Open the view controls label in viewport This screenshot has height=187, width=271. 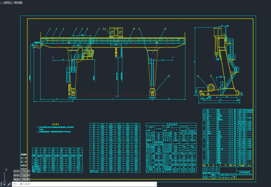tap(7, 3)
